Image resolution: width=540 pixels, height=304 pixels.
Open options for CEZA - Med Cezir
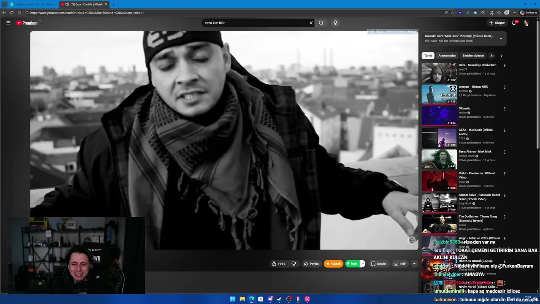pyautogui.click(x=505, y=130)
